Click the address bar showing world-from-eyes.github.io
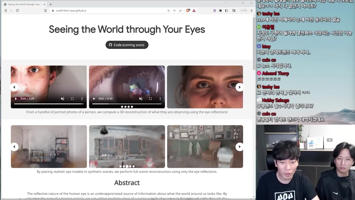The width and height of the screenshot is (355, 200). click(108, 11)
